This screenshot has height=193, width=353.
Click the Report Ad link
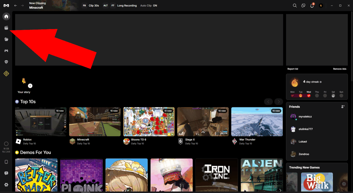pos(293,69)
